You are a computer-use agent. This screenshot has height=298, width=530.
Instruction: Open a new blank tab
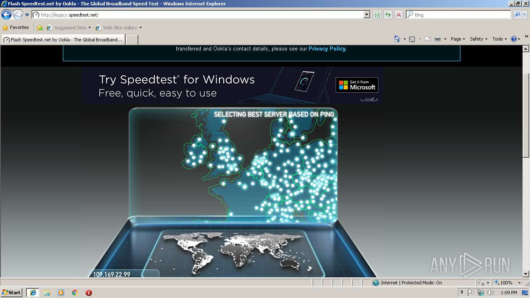point(132,40)
